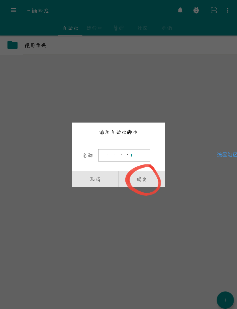
Task: Click the teal folder icon
Action: (x=12, y=45)
